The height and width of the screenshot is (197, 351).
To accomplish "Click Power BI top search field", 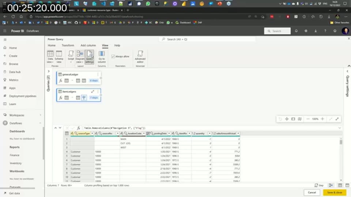I will coord(278,31).
